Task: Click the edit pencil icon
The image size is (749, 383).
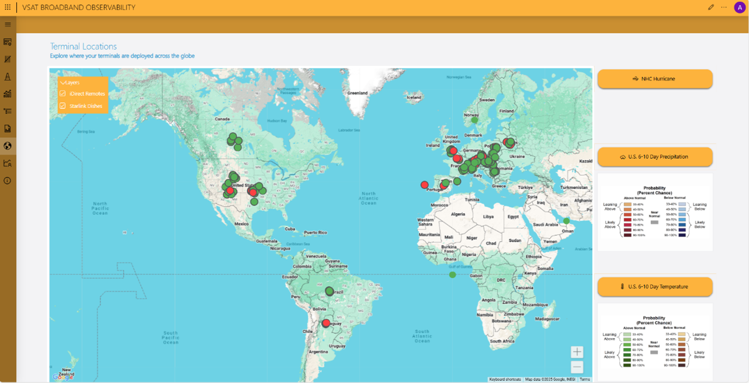Action: pyautogui.click(x=711, y=7)
